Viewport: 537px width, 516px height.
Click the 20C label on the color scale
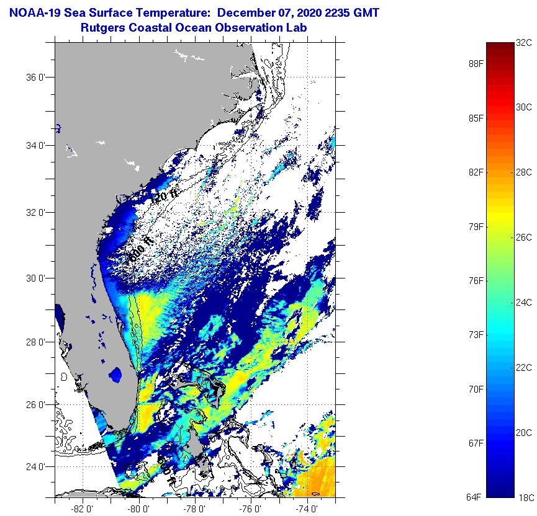[x=524, y=433]
